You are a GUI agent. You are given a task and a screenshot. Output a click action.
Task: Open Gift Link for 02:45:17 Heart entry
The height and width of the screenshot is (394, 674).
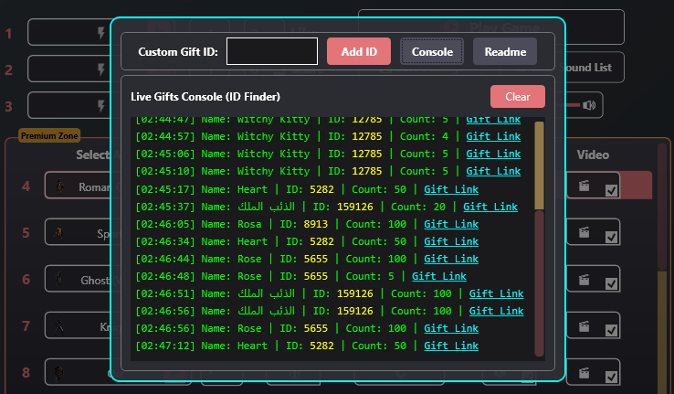pos(451,189)
